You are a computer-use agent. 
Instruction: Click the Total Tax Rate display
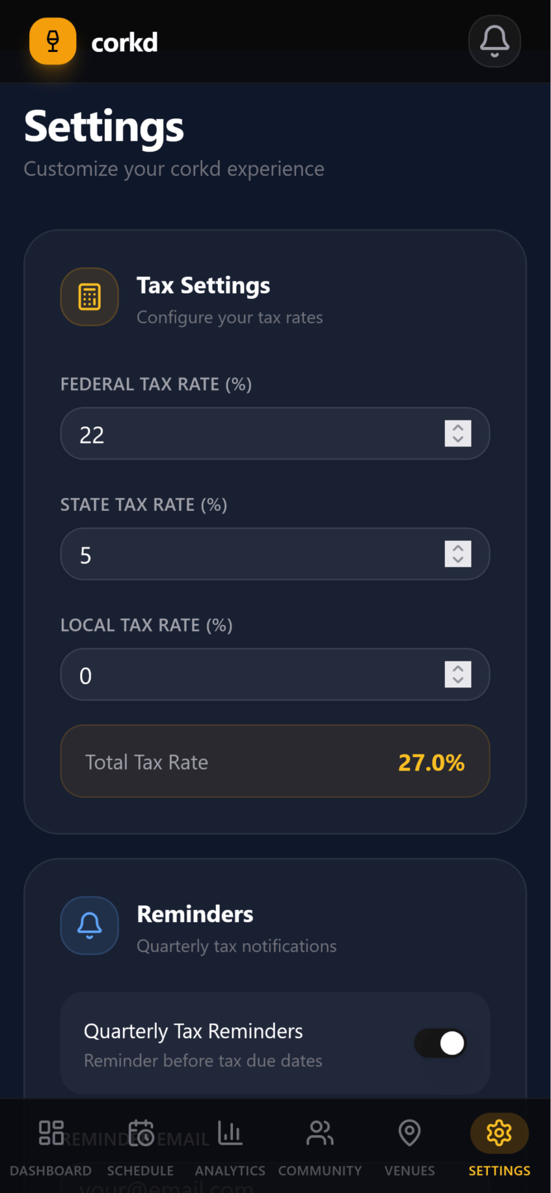tap(275, 761)
